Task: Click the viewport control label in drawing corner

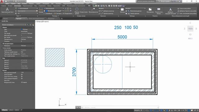Action: coord(42,21)
